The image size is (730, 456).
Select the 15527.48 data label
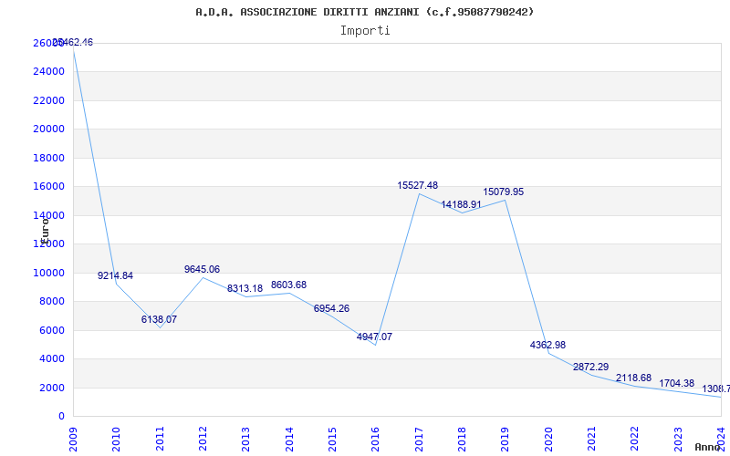click(x=418, y=186)
